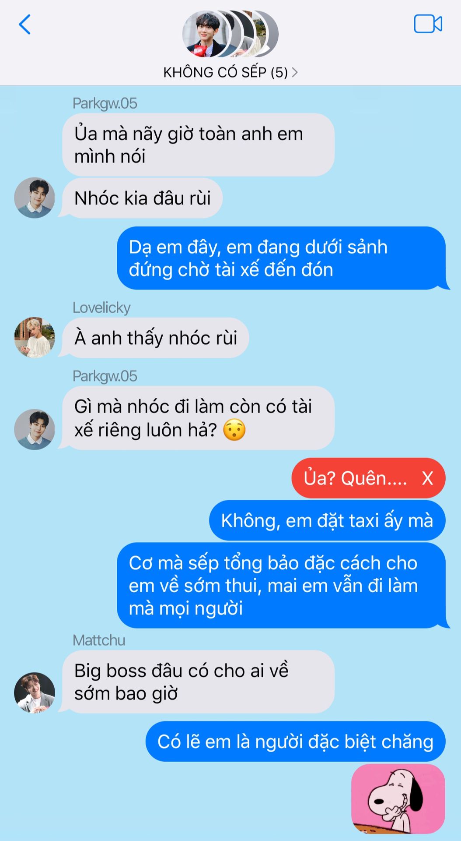Select the 'Không, em đặt taxi ấy mà' bubble
The image size is (461, 841).
327,520
